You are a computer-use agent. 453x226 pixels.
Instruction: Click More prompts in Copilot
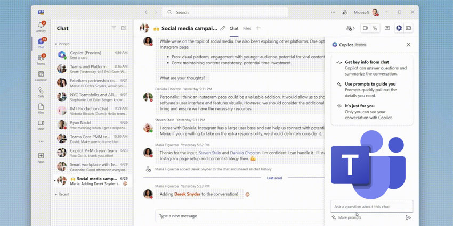349,217
